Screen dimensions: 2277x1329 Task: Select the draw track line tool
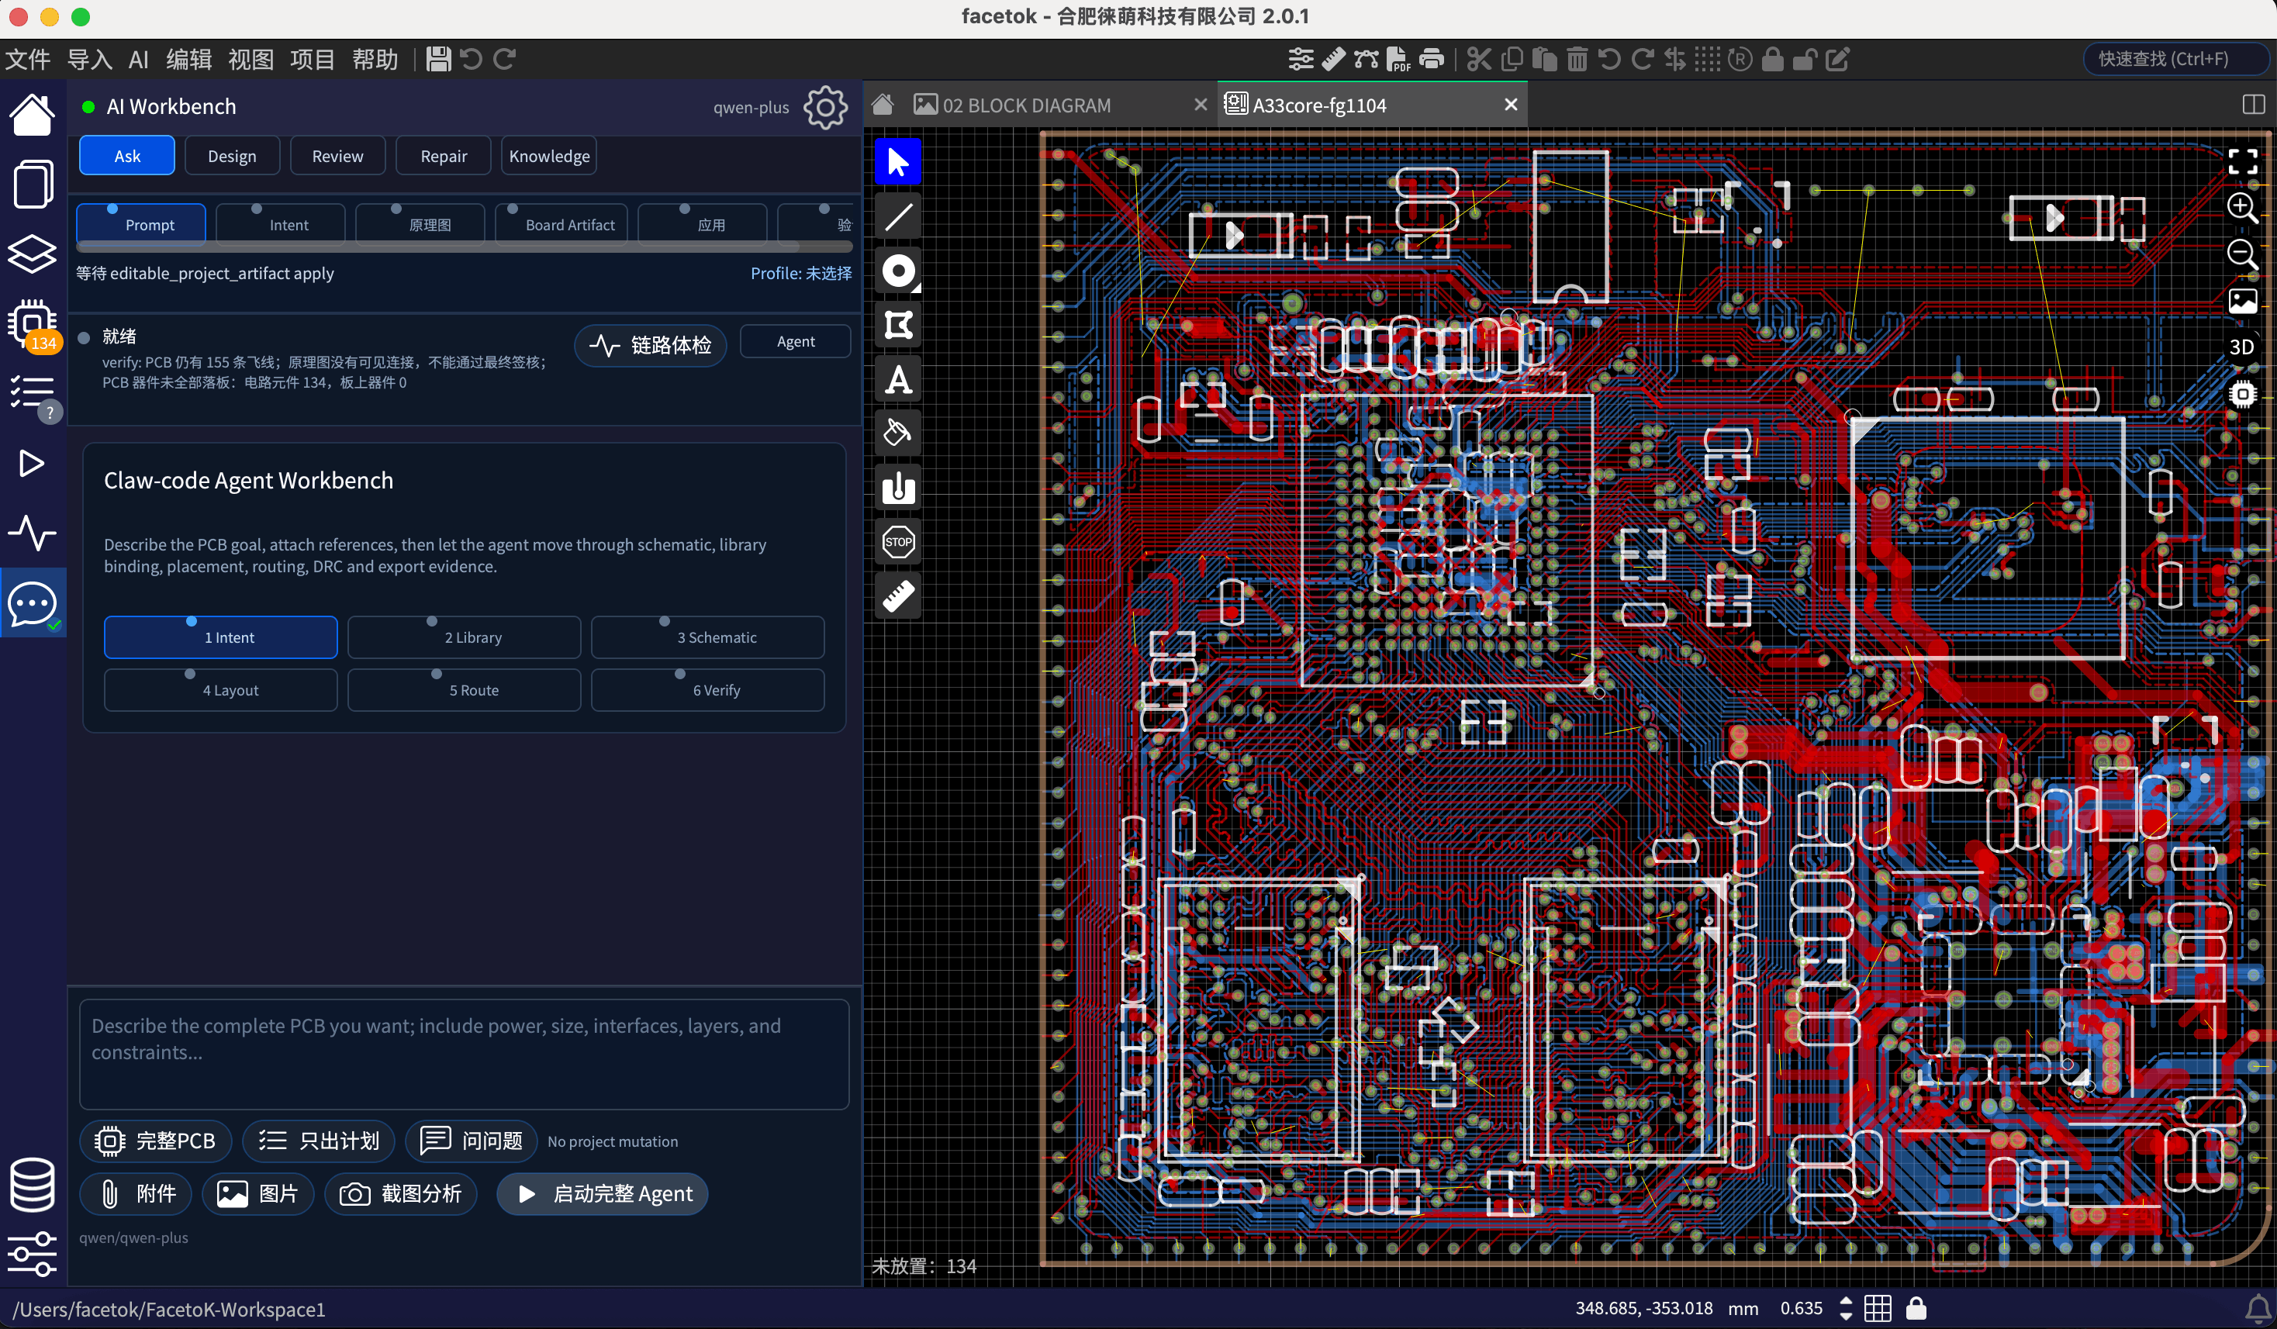[898, 217]
